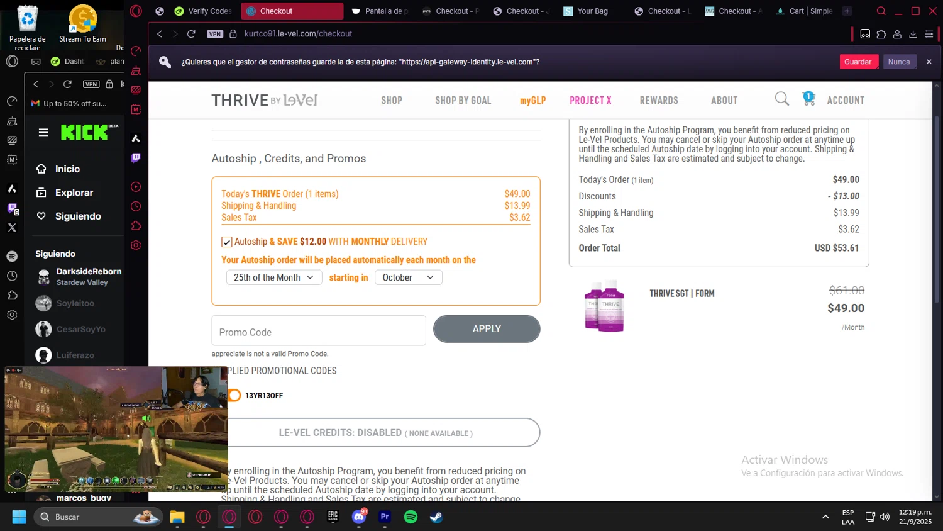Open the Opera account profile icon

(897, 34)
